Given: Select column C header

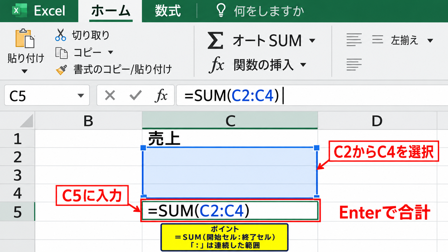Looking at the screenshot, I should coord(230,121).
